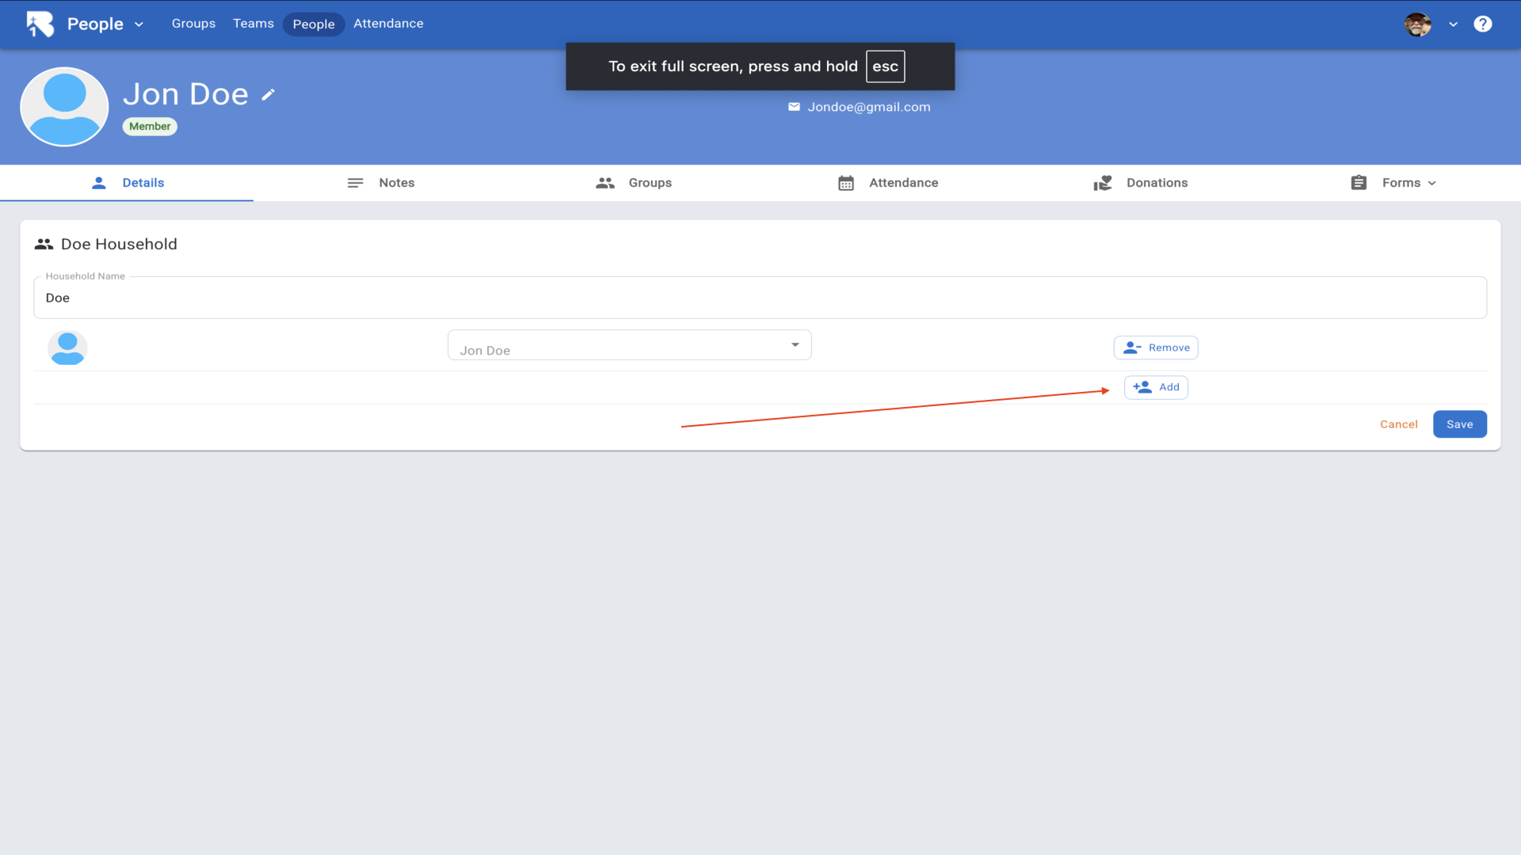Image resolution: width=1521 pixels, height=855 pixels.
Task: Expand the account chevron near avatar
Action: [x=1453, y=25]
